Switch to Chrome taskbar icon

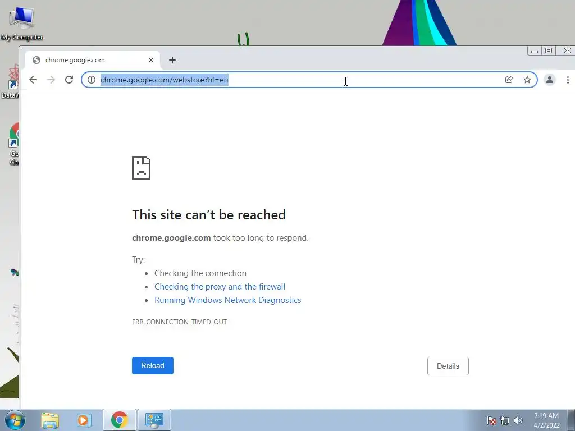point(119,420)
